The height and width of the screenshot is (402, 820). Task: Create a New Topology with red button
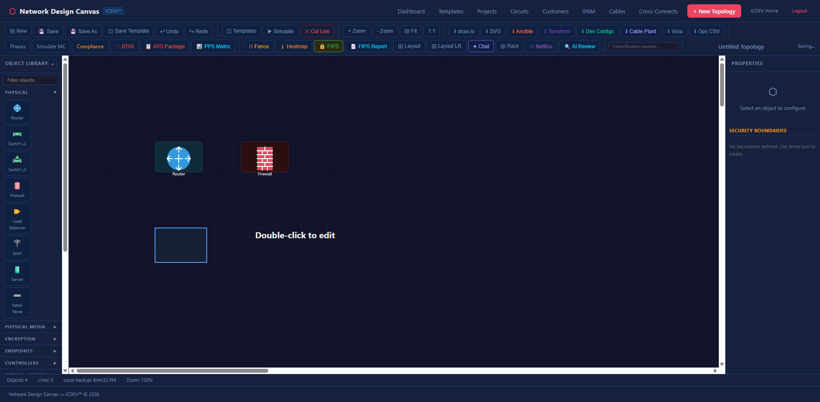click(x=714, y=11)
